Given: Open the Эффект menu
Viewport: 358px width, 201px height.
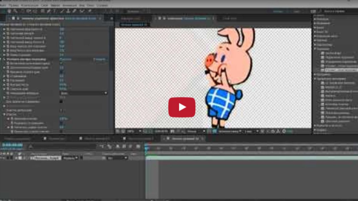Looking at the screenshot, I should point(55,5).
